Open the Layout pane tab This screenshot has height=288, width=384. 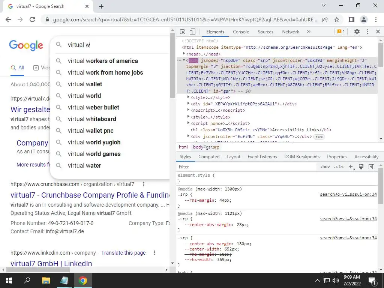click(x=234, y=157)
